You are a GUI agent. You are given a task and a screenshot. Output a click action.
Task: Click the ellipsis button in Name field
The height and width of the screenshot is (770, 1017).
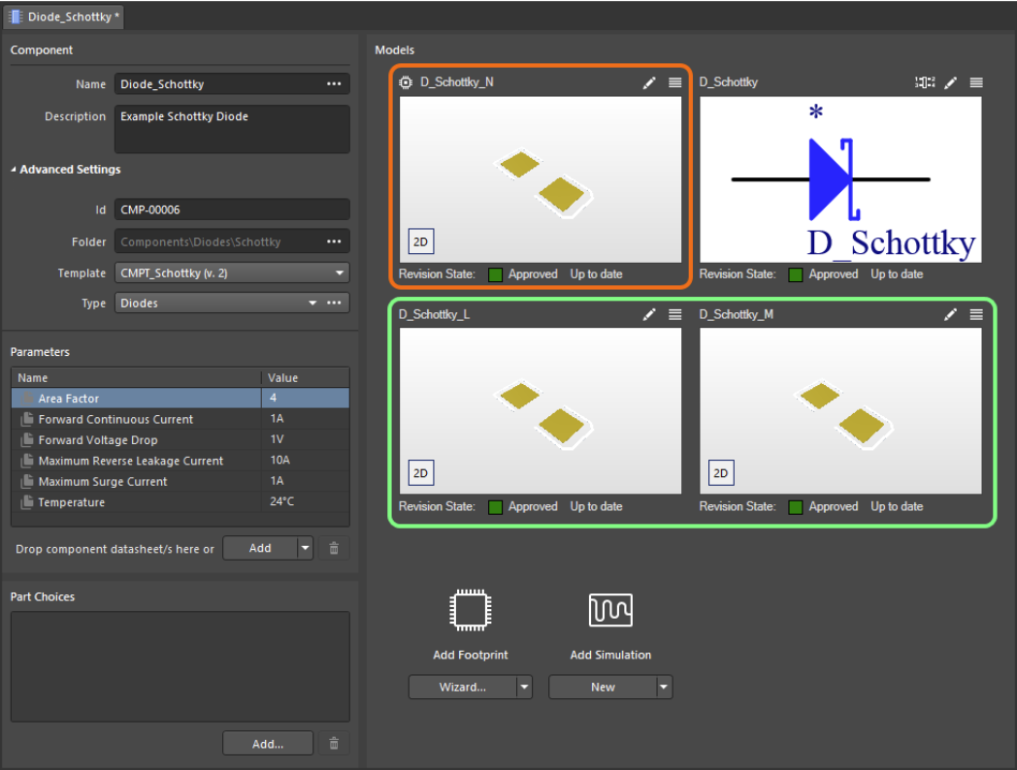(x=334, y=83)
